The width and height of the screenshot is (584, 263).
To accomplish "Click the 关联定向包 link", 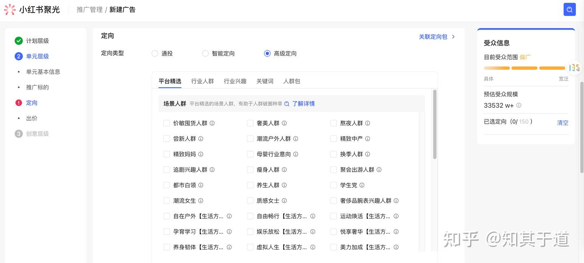I will click(433, 37).
